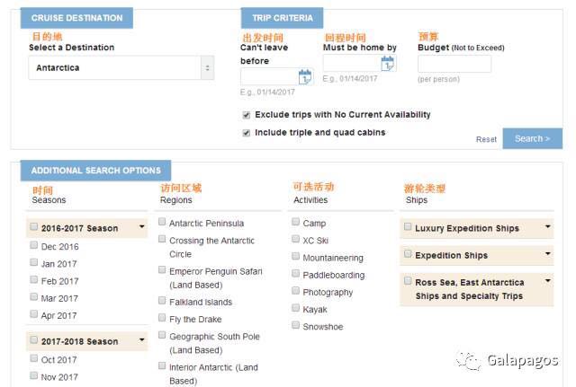576x387 pixels.
Task: Check the Fly the Drake option
Action: click(162, 318)
